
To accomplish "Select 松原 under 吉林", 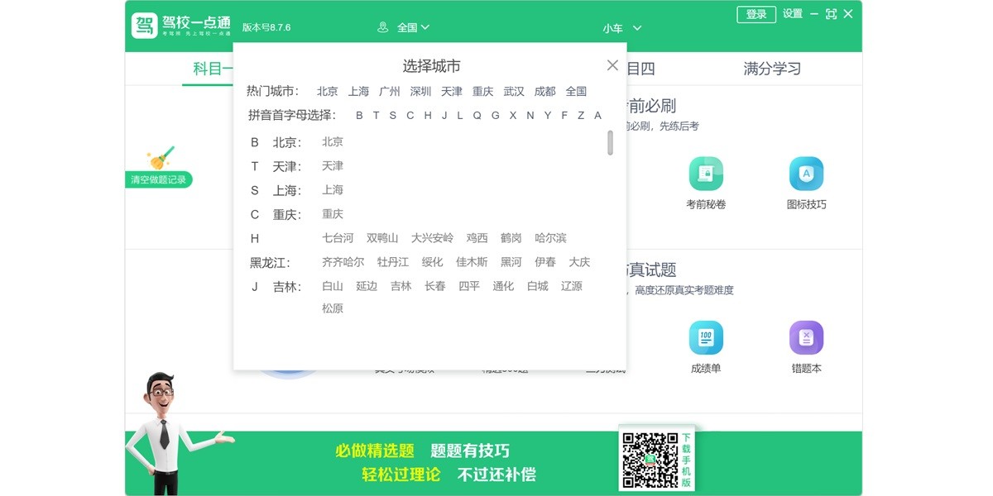I will pyautogui.click(x=332, y=308).
